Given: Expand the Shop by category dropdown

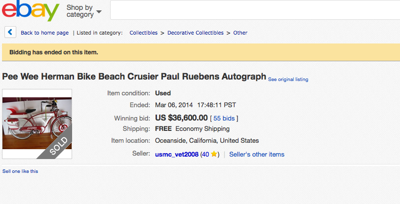Looking at the screenshot, I should [84, 11].
